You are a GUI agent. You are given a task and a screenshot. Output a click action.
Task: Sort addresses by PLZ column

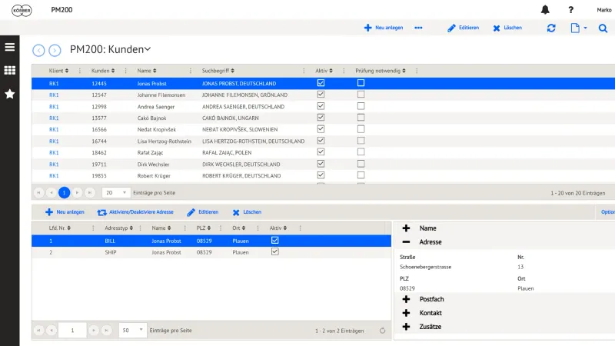tap(204, 228)
